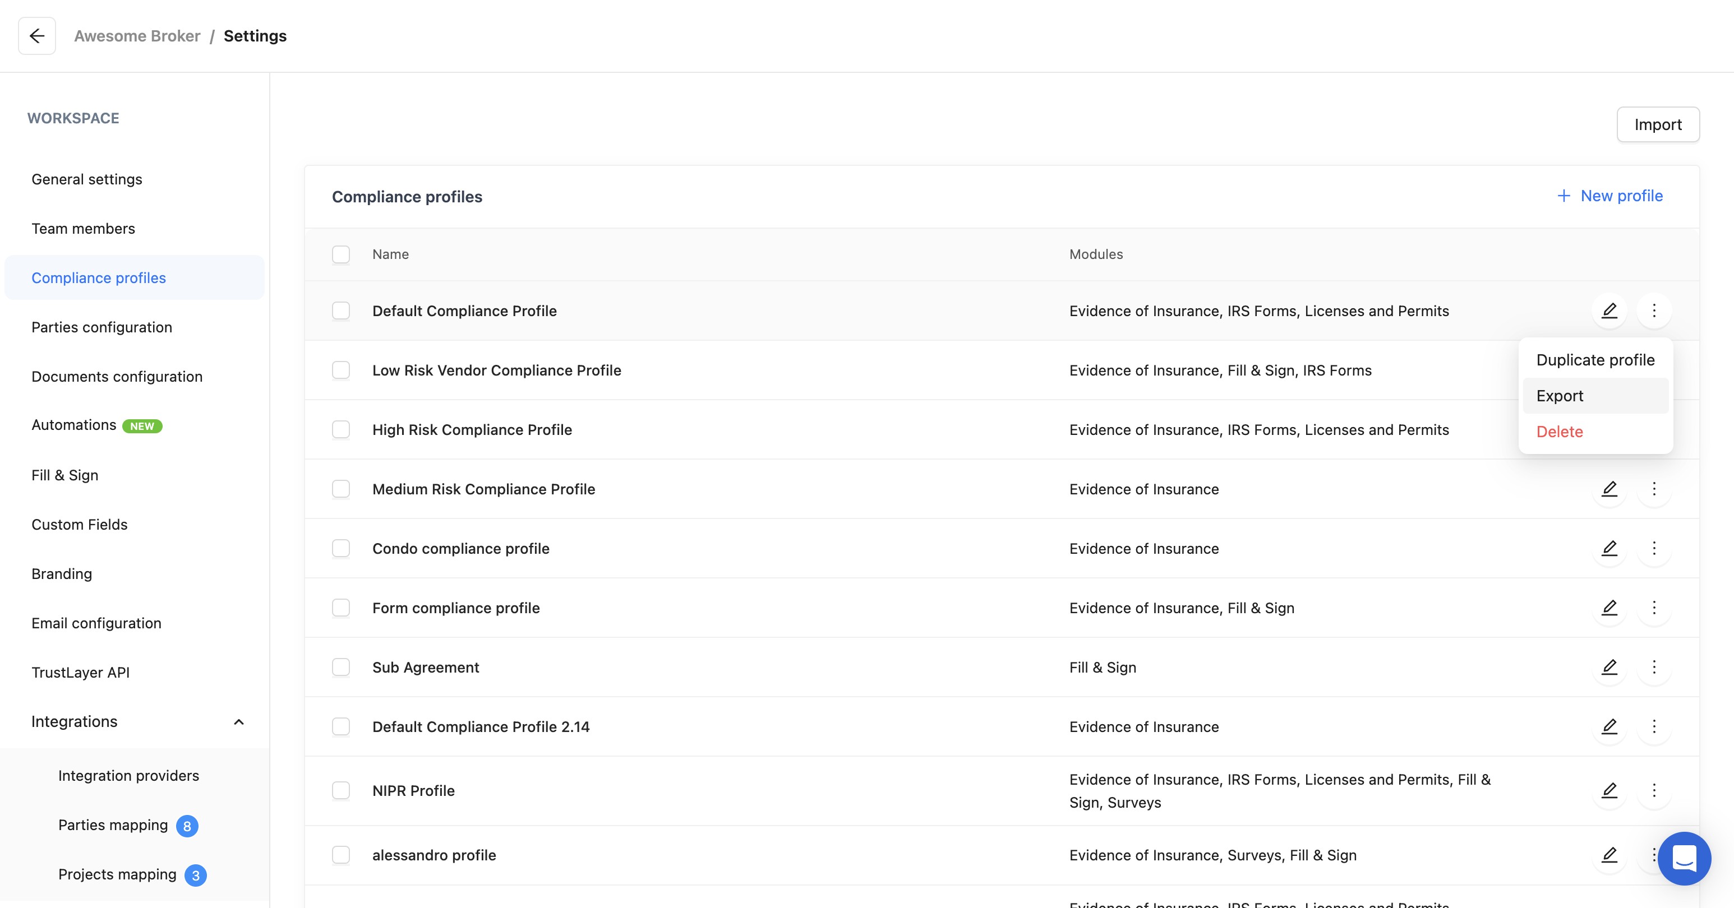Click the Import button
The width and height of the screenshot is (1734, 908).
1657,124
